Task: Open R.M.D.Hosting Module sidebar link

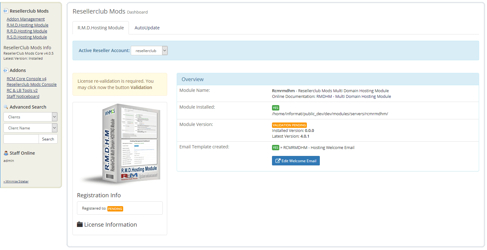Action: click(x=28, y=25)
